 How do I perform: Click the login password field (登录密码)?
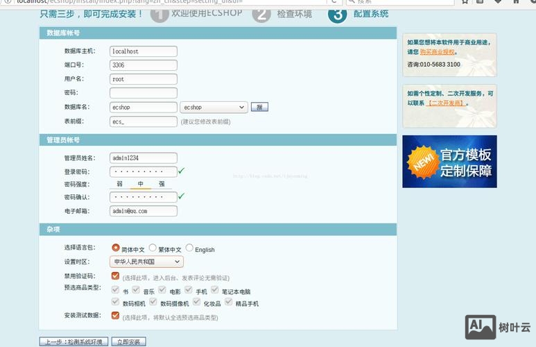pos(144,171)
